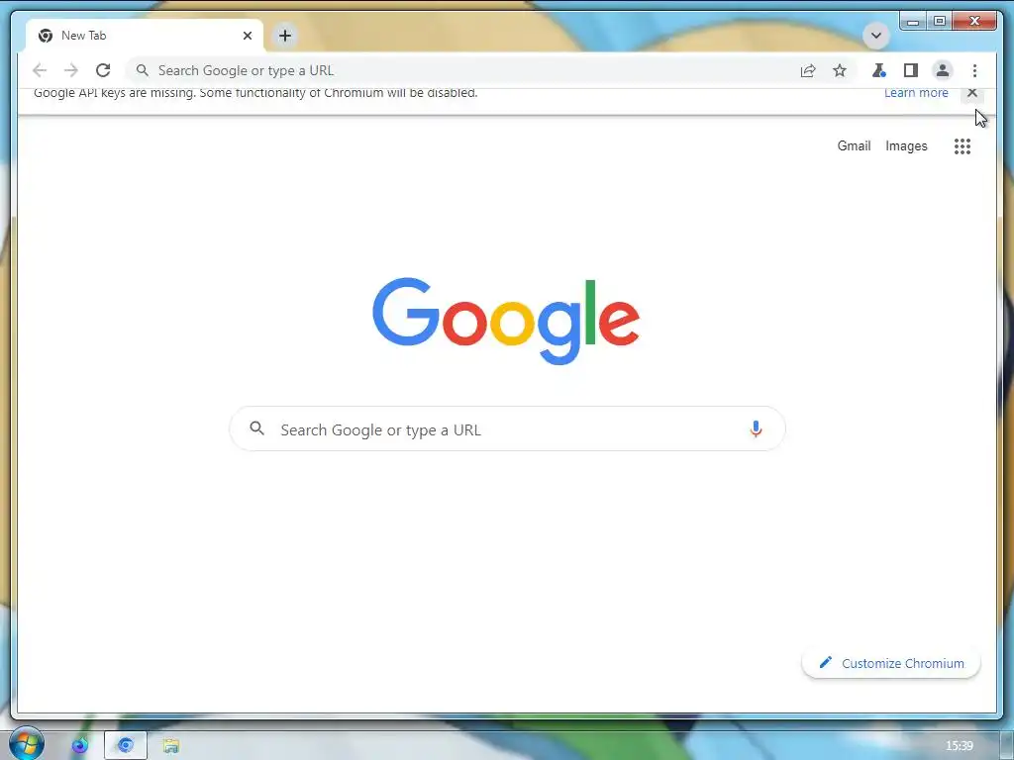Click the taskbar clock showing 15:39
Screen dimensions: 1014x760
[x=959, y=746]
